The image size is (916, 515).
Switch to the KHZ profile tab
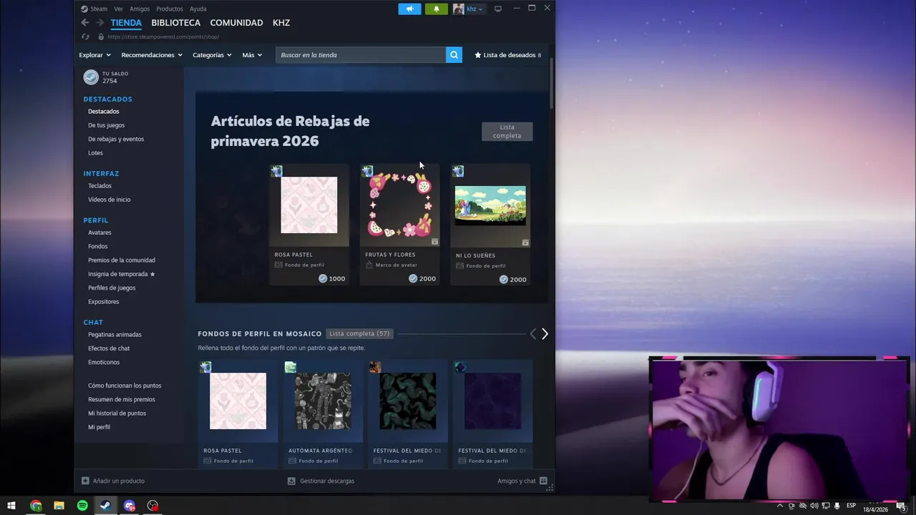[x=281, y=23]
